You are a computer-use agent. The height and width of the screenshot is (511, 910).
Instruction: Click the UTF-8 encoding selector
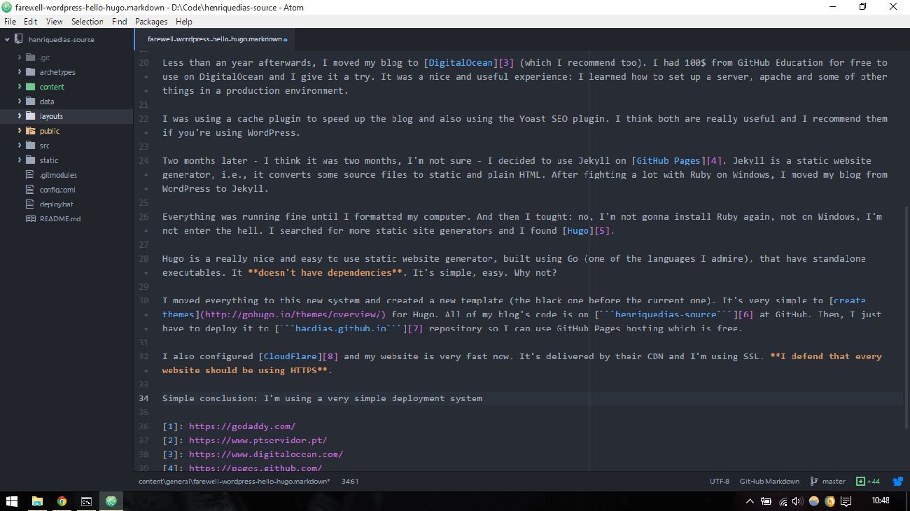719,482
